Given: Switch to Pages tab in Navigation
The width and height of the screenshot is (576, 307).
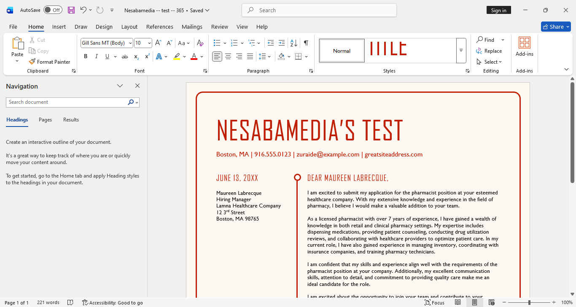Looking at the screenshot, I should point(45,120).
